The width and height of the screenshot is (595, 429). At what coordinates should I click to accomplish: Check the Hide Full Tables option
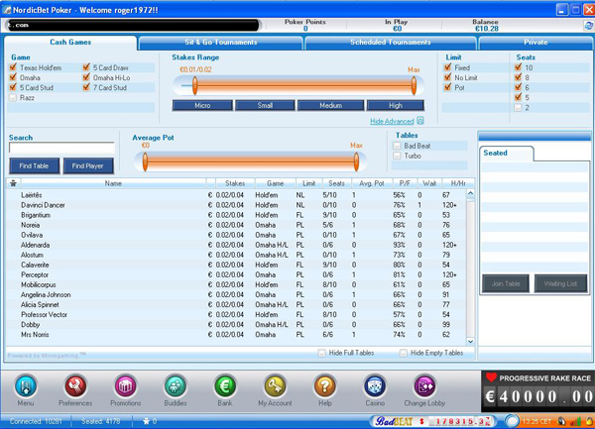coord(321,353)
